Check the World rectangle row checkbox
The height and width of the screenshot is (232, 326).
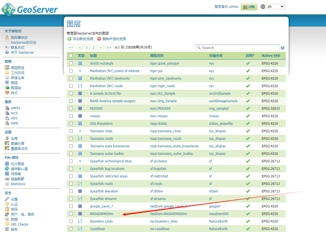pyautogui.click(x=71, y=63)
